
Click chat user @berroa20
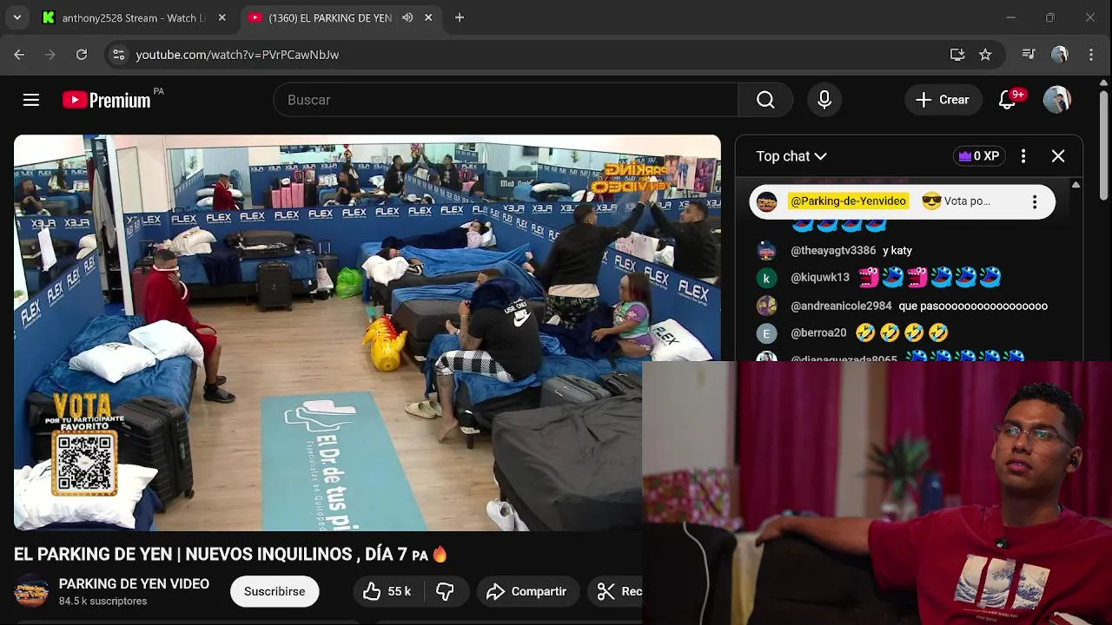pyautogui.click(x=818, y=333)
